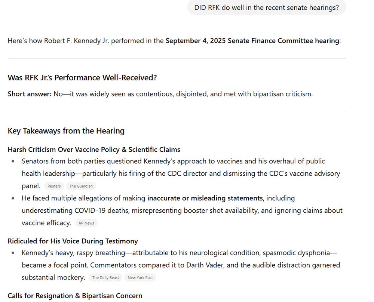Click the AP News citation chip
Viewport: 374px width, 302px height.
[x=86, y=223]
